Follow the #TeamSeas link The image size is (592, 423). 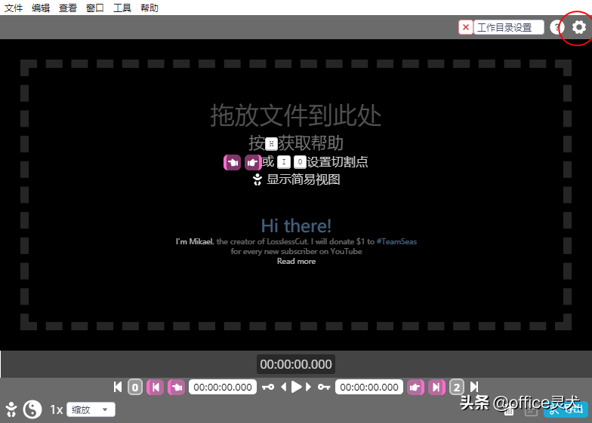[x=396, y=241]
